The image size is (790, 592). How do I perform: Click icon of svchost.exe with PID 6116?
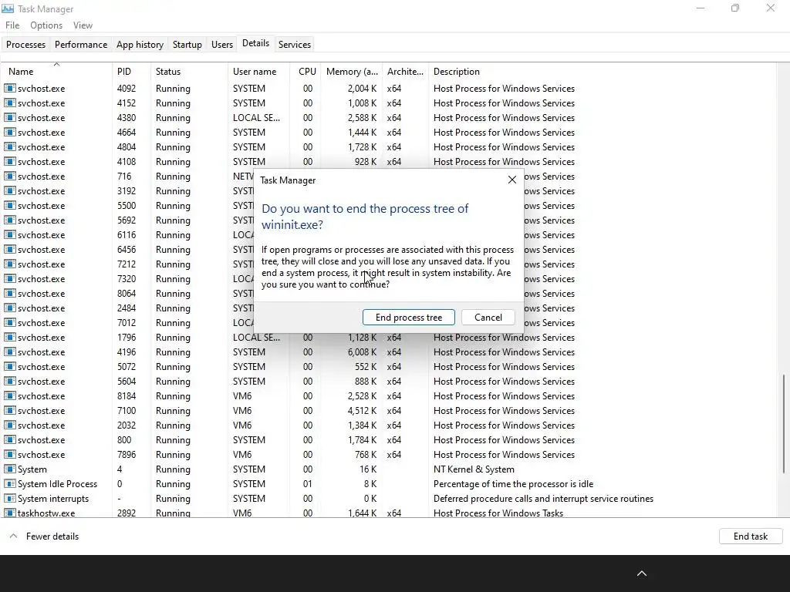click(9, 234)
